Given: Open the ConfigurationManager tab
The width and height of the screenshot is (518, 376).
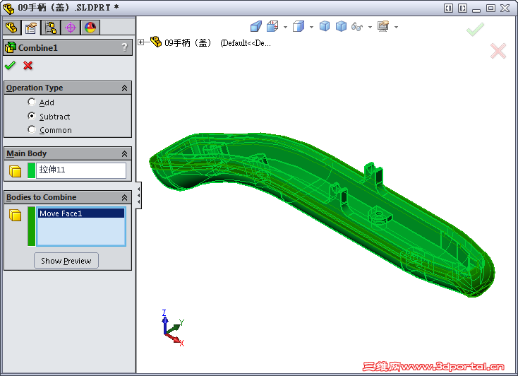Looking at the screenshot, I should tap(51, 28).
